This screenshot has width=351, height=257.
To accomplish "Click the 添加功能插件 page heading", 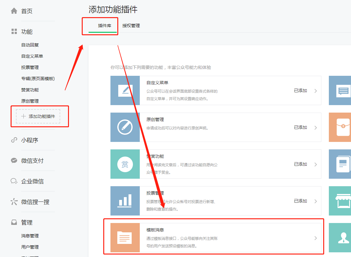I will pyautogui.click(x=113, y=9).
